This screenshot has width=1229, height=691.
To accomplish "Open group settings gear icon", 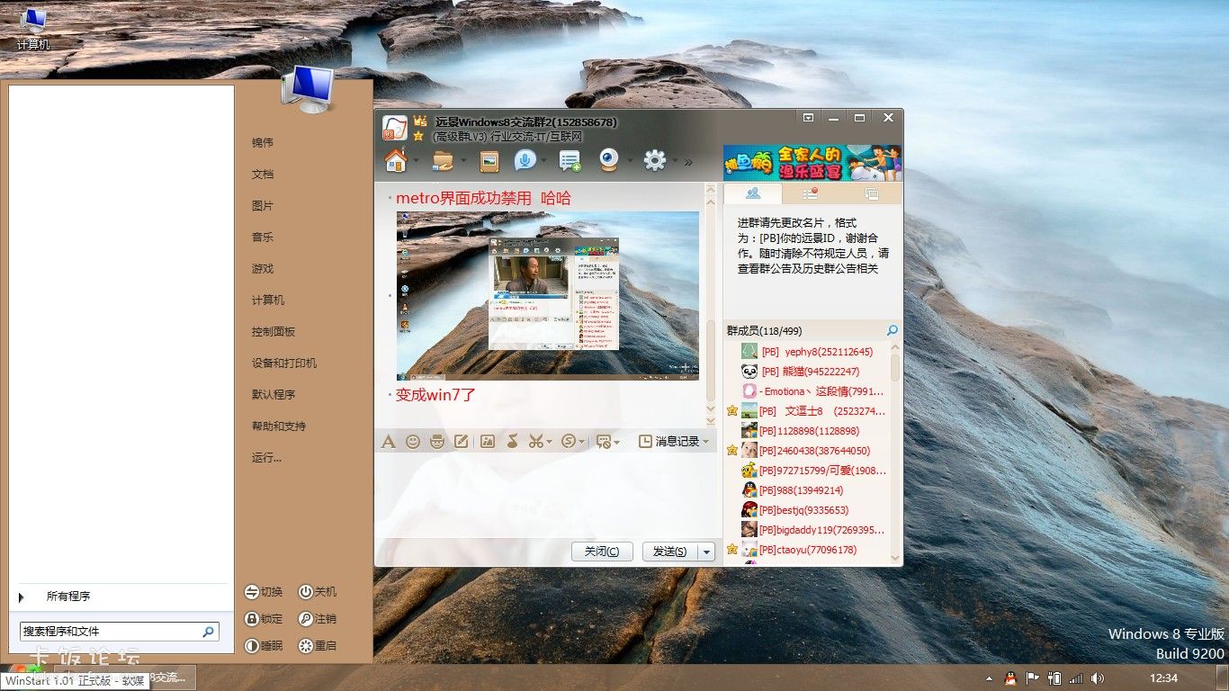I will (655, 161).
